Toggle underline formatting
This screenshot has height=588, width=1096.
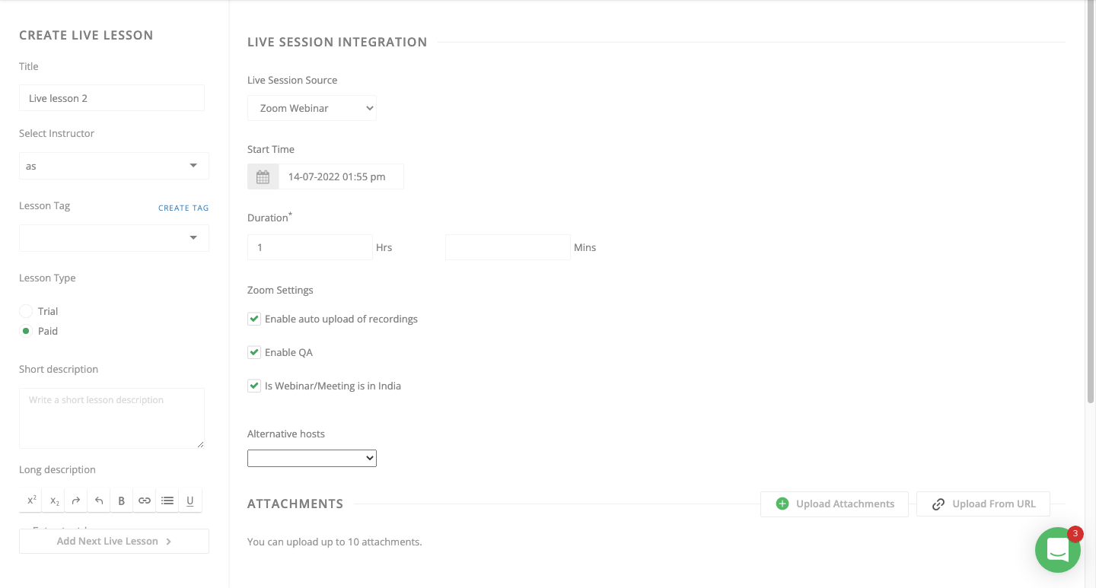coord(190,501)
